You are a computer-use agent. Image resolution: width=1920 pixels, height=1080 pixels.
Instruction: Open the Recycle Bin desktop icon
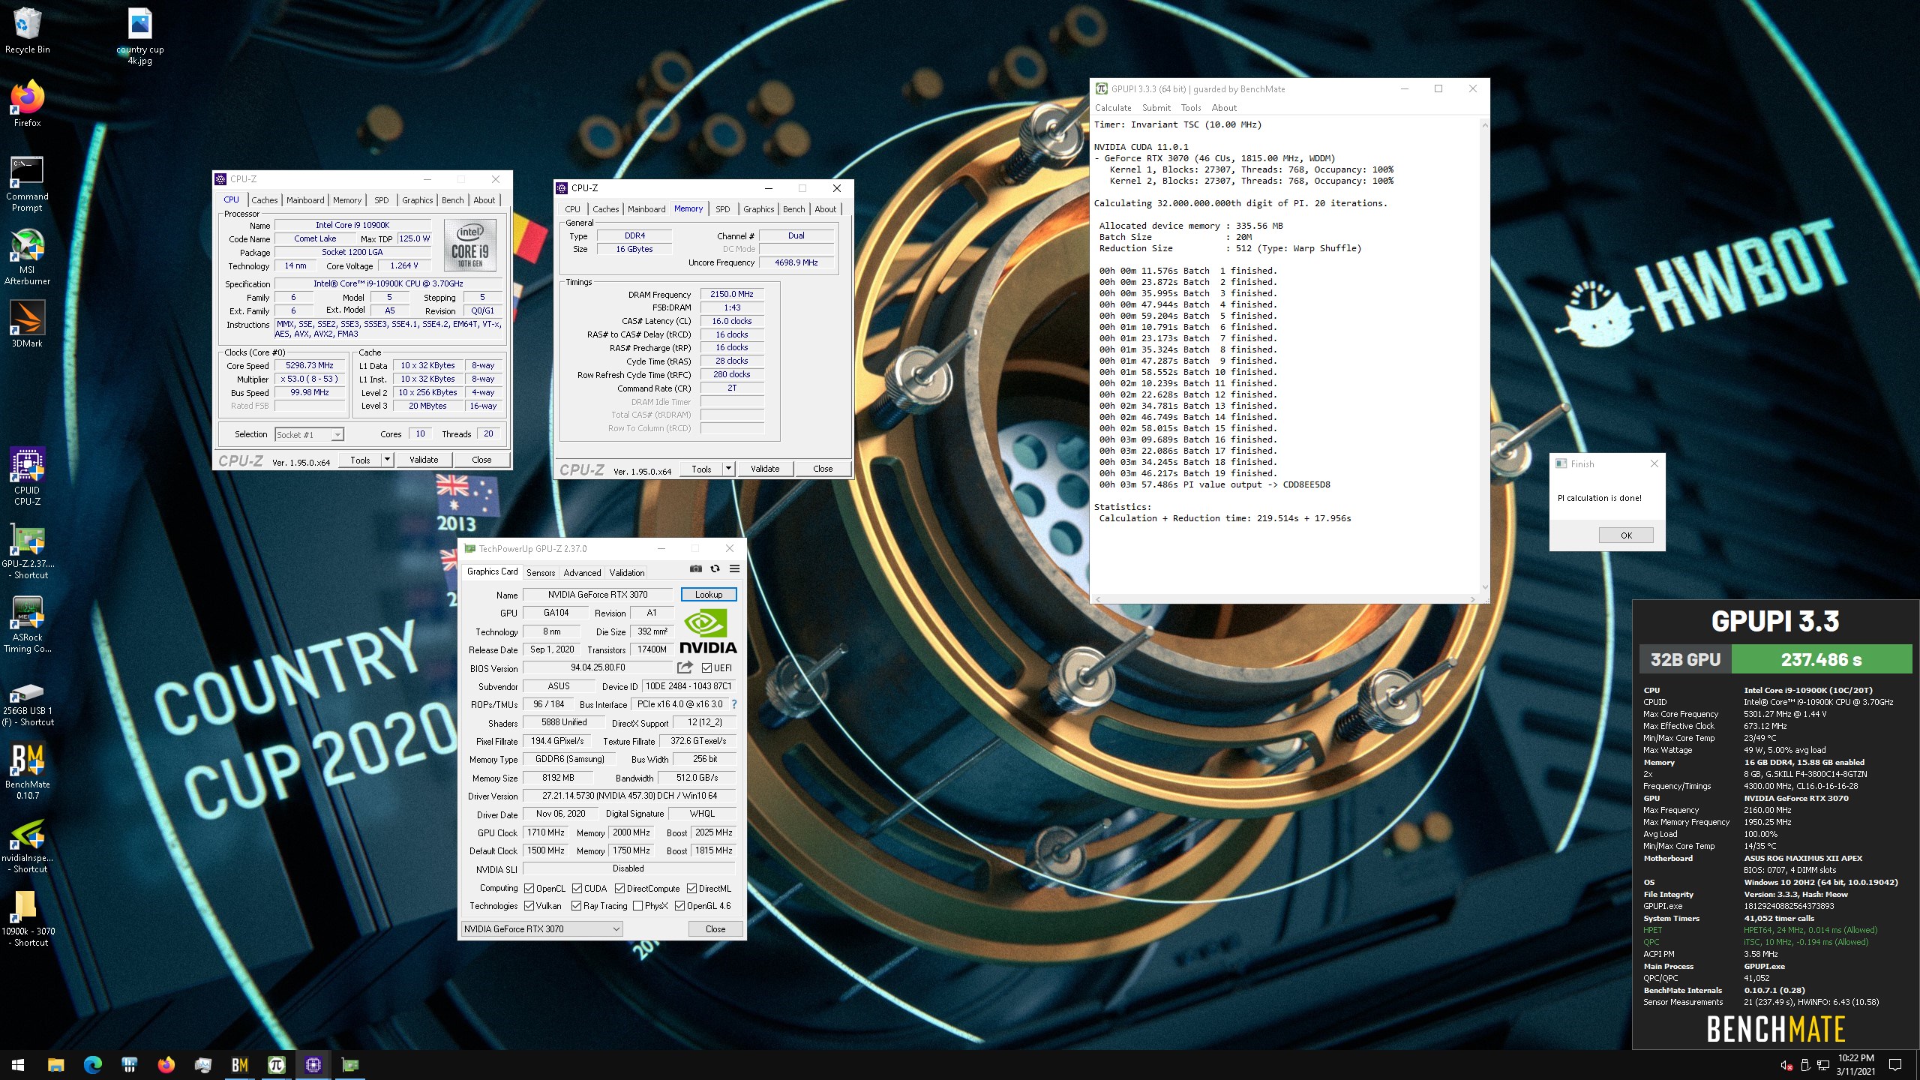[x=28, y=31]
